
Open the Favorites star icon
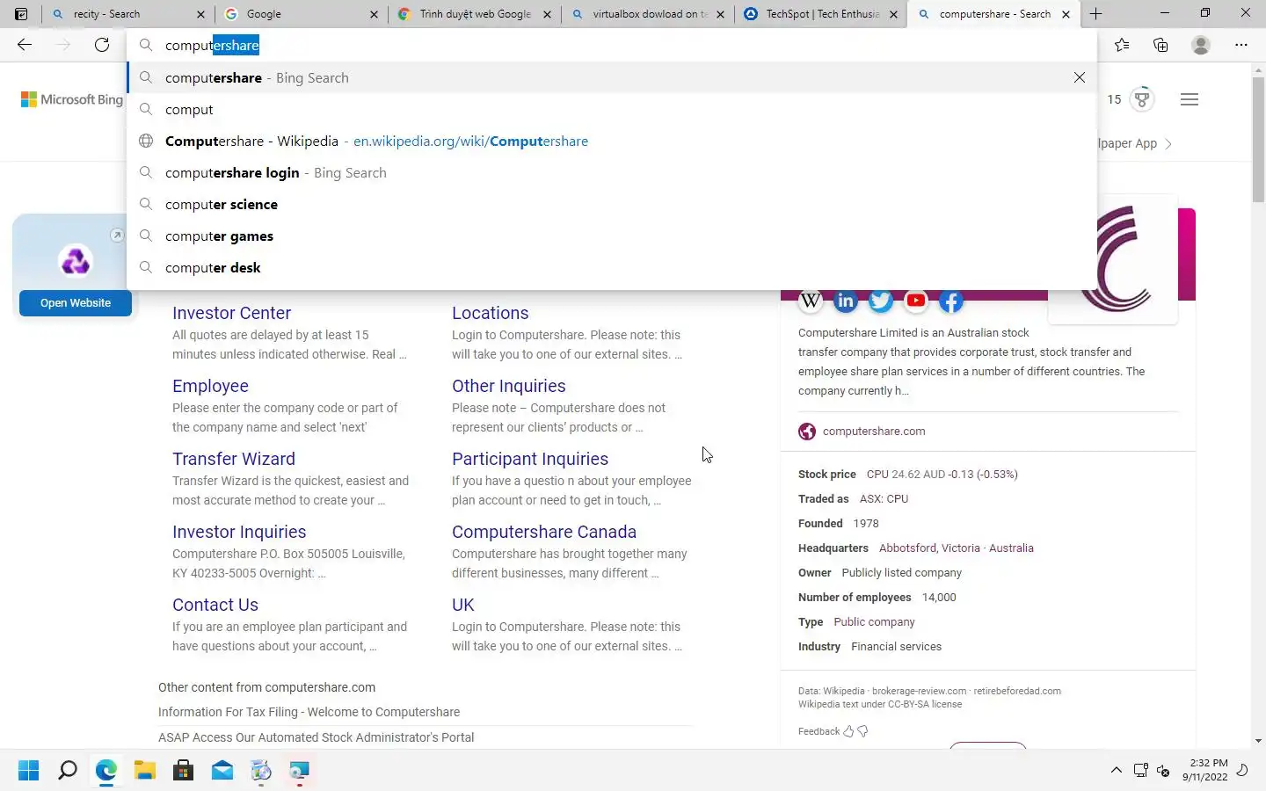click(x=1122, y=45)
